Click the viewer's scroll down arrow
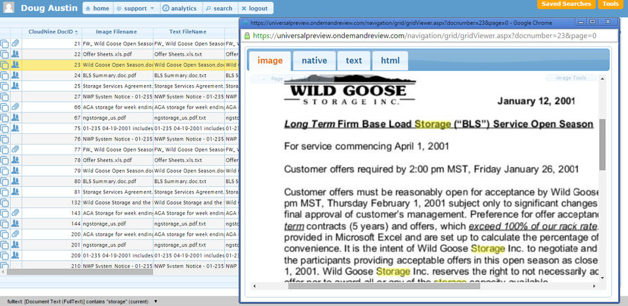 point(602,278)
